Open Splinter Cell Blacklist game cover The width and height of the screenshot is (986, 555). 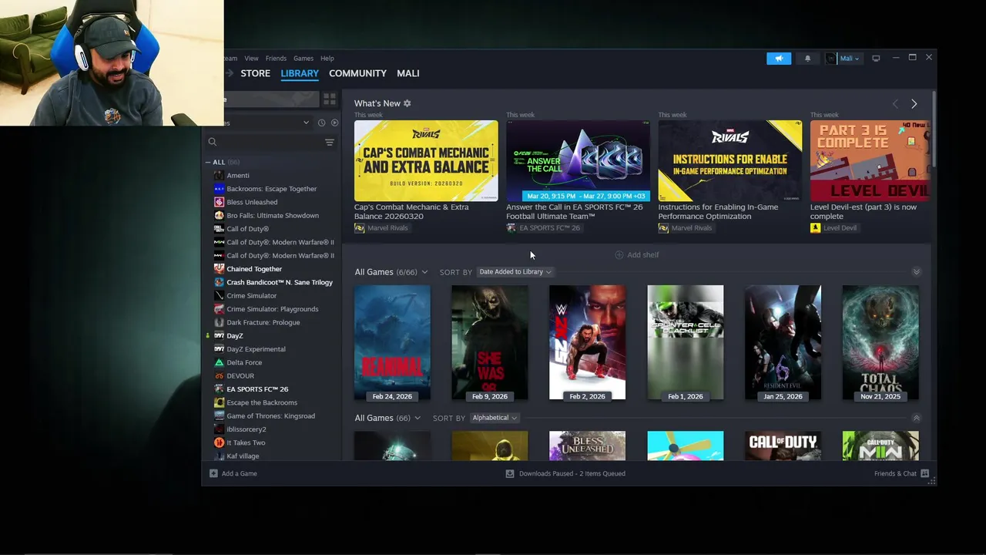point(685,343)
